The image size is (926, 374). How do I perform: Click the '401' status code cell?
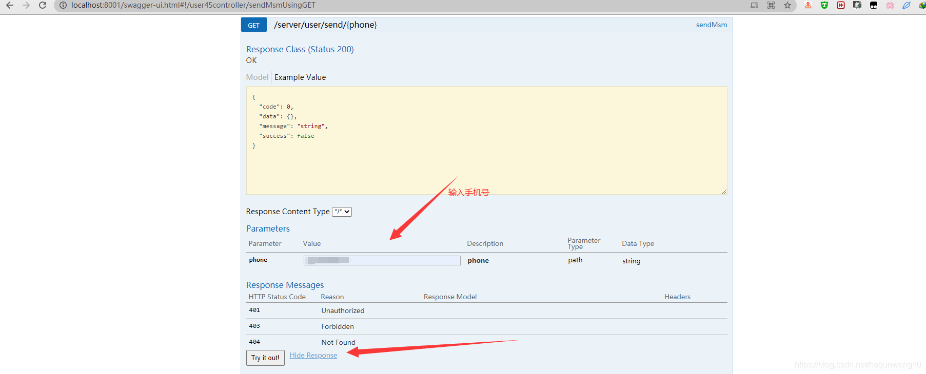pos(254,310)
